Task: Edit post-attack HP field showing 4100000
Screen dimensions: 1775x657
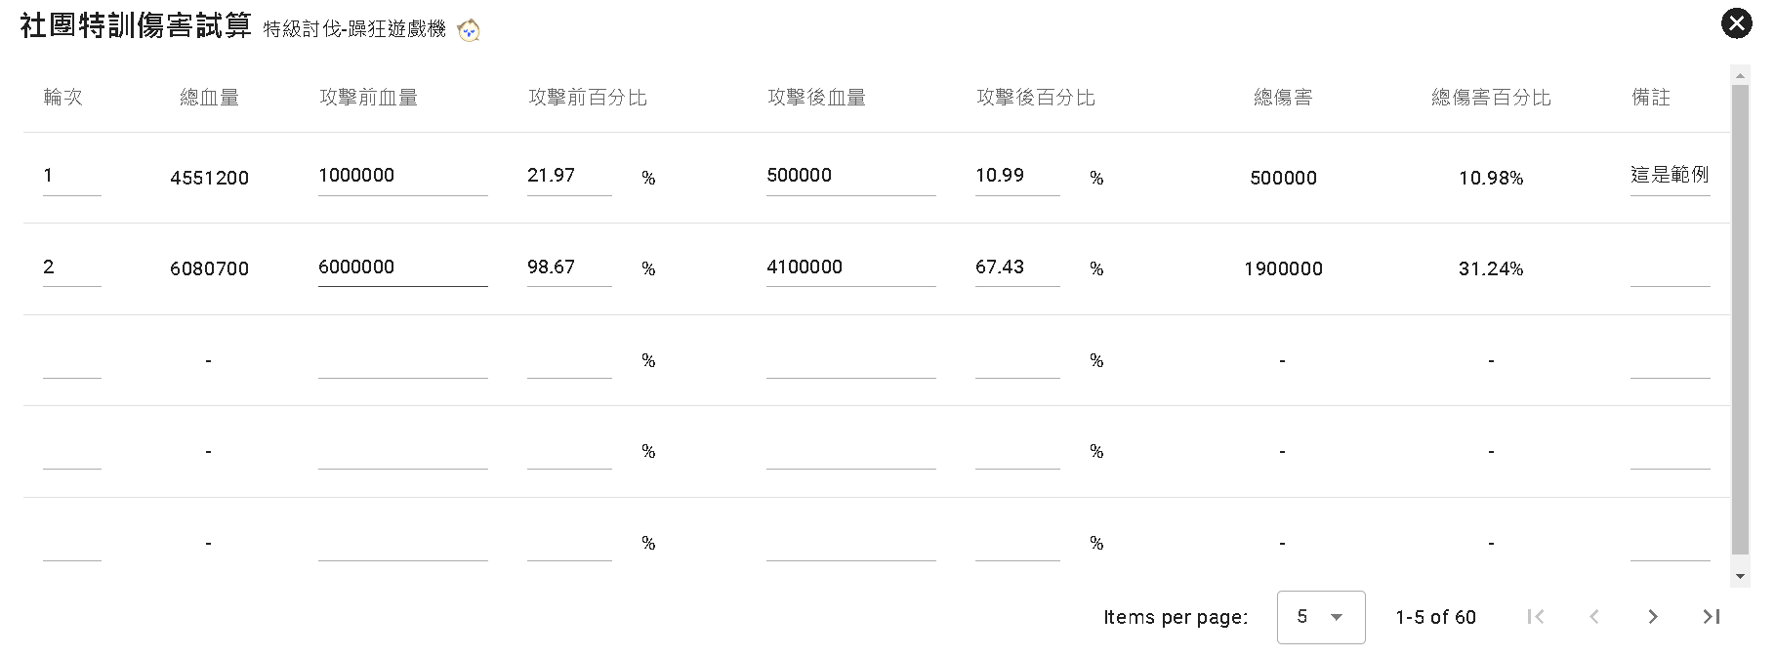Action: pos(850,267)
